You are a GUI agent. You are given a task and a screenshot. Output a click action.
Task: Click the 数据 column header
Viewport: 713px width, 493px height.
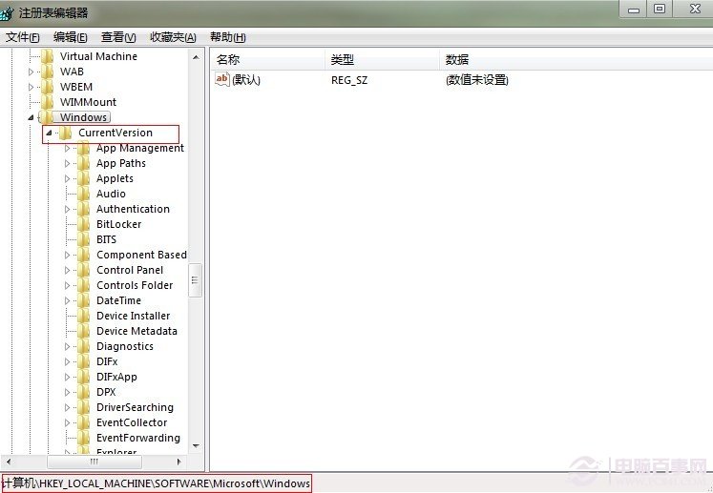[x=577, y=59]
